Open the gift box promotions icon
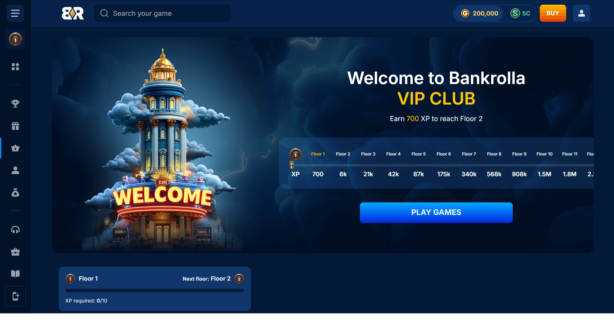Screen dimensions: 614x326 click(x=15, y=126)
